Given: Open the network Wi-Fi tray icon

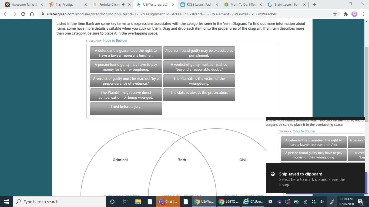Looking at the screenshot, I should click(x=305, y=202).
